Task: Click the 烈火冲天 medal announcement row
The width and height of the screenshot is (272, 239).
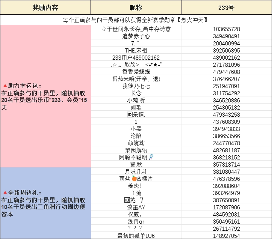Action: click(x=136, y=20)
